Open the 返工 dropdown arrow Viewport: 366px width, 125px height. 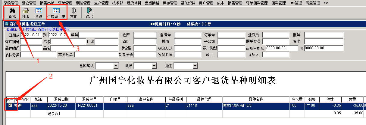(x=195, y=66)
